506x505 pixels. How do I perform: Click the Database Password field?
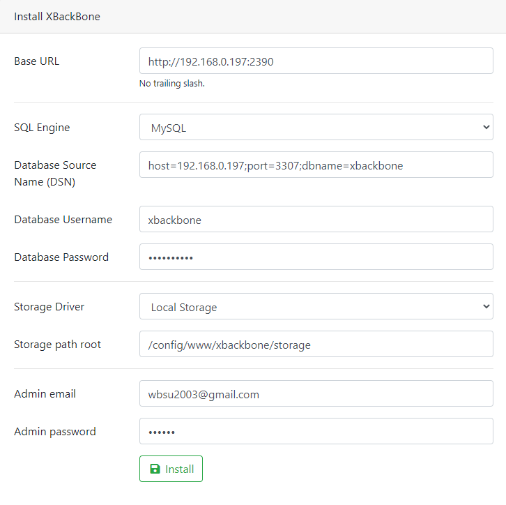pos(316,257)
